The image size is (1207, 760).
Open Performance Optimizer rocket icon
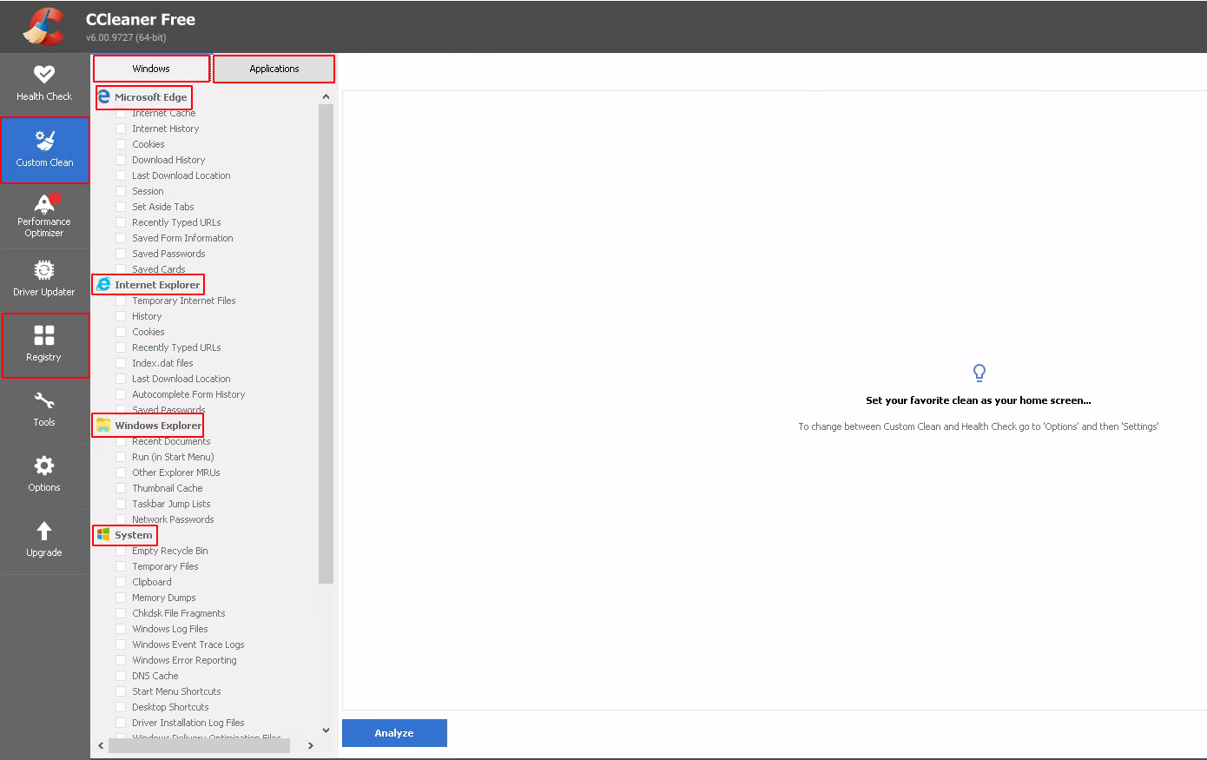(x=44, y=203)
